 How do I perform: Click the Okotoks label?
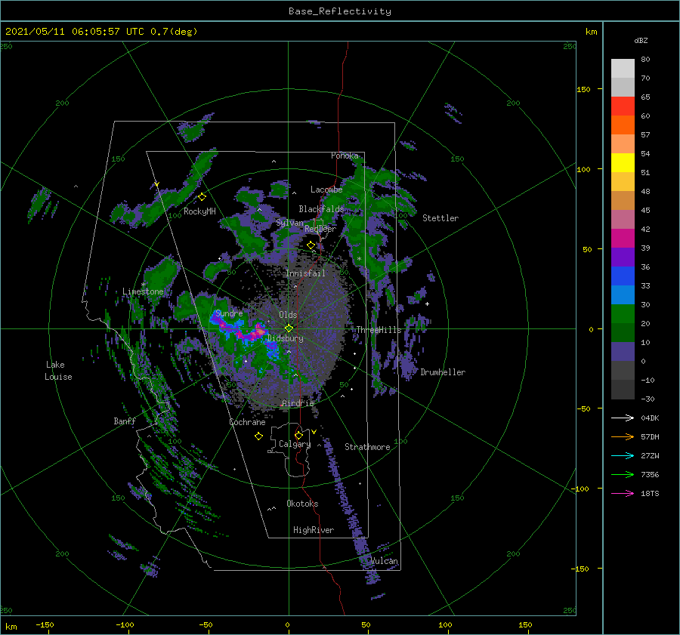(302, 503)
